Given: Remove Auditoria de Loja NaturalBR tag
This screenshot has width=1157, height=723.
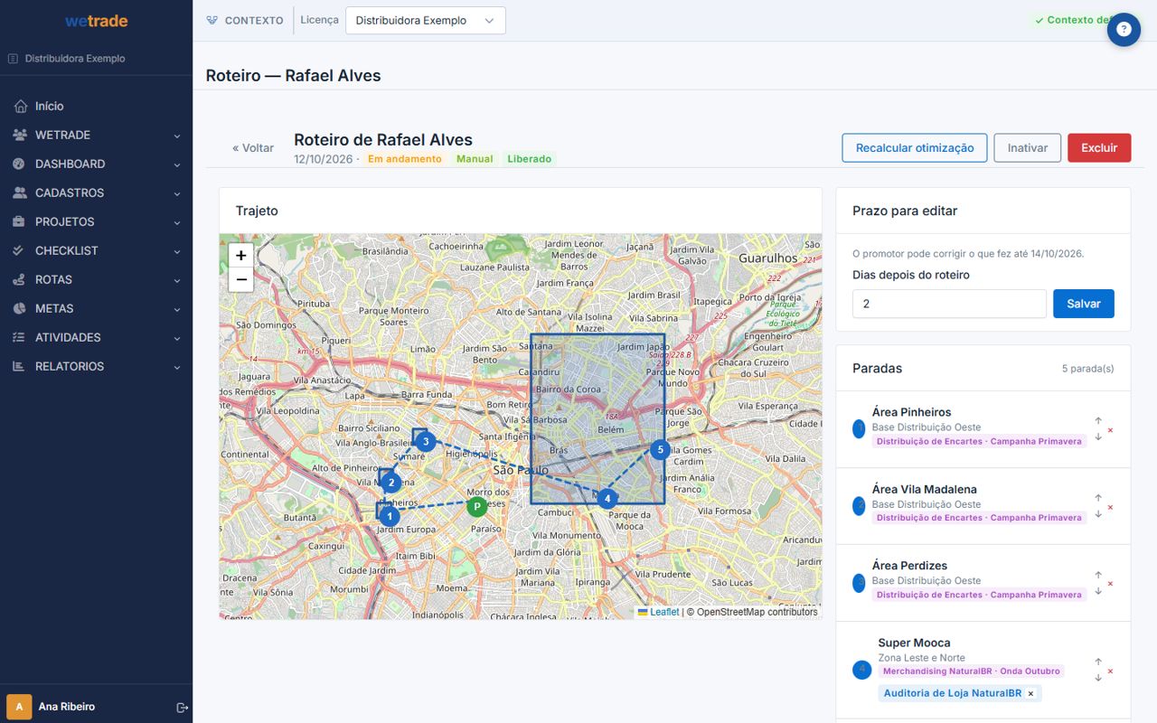Looking at the screenshot, I should (1030, 694).
